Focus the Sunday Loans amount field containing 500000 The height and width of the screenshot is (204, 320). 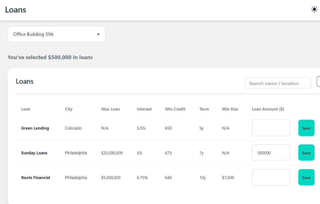(x=271, y=153)
